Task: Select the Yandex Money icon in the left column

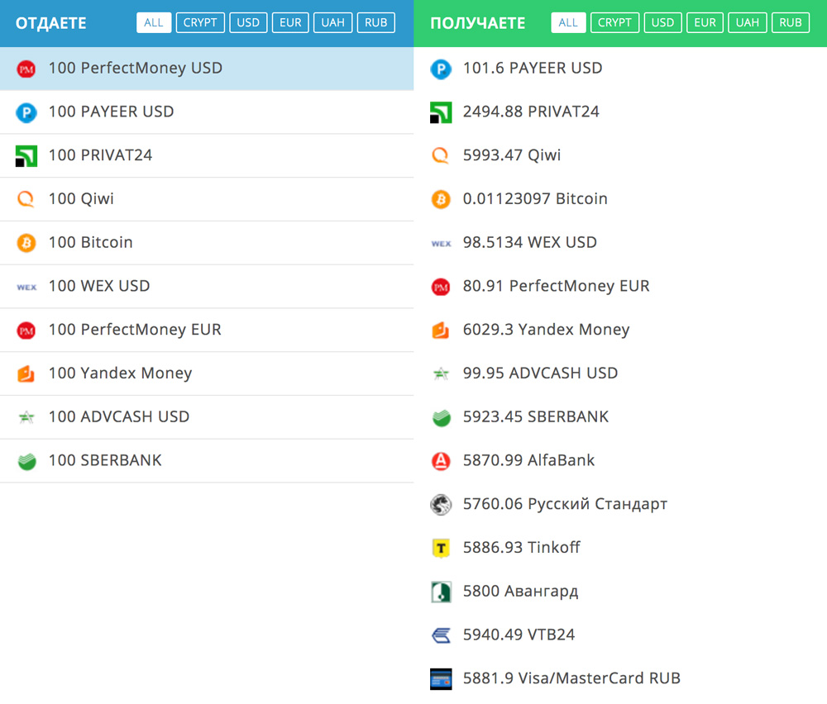Action: coord(27,373)
